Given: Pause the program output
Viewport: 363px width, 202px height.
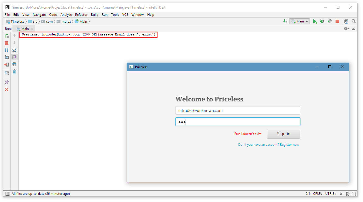Looking at the screenshot, I should tap(7, 50).
